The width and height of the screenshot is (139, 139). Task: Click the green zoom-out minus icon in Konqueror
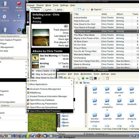pos(87,79)
